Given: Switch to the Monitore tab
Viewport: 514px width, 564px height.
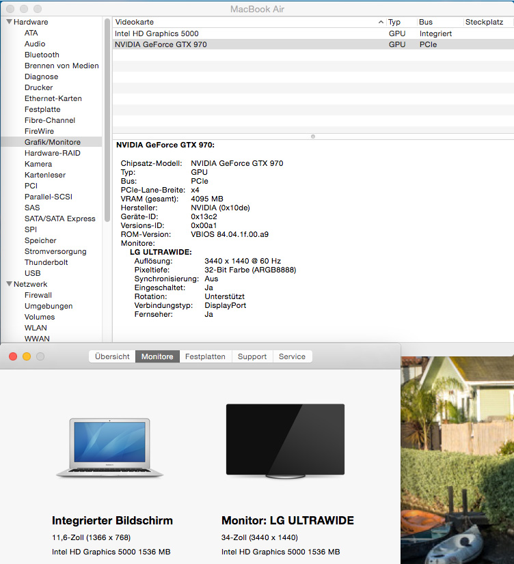Looking at the screenshot, I should tap(157, 356).
